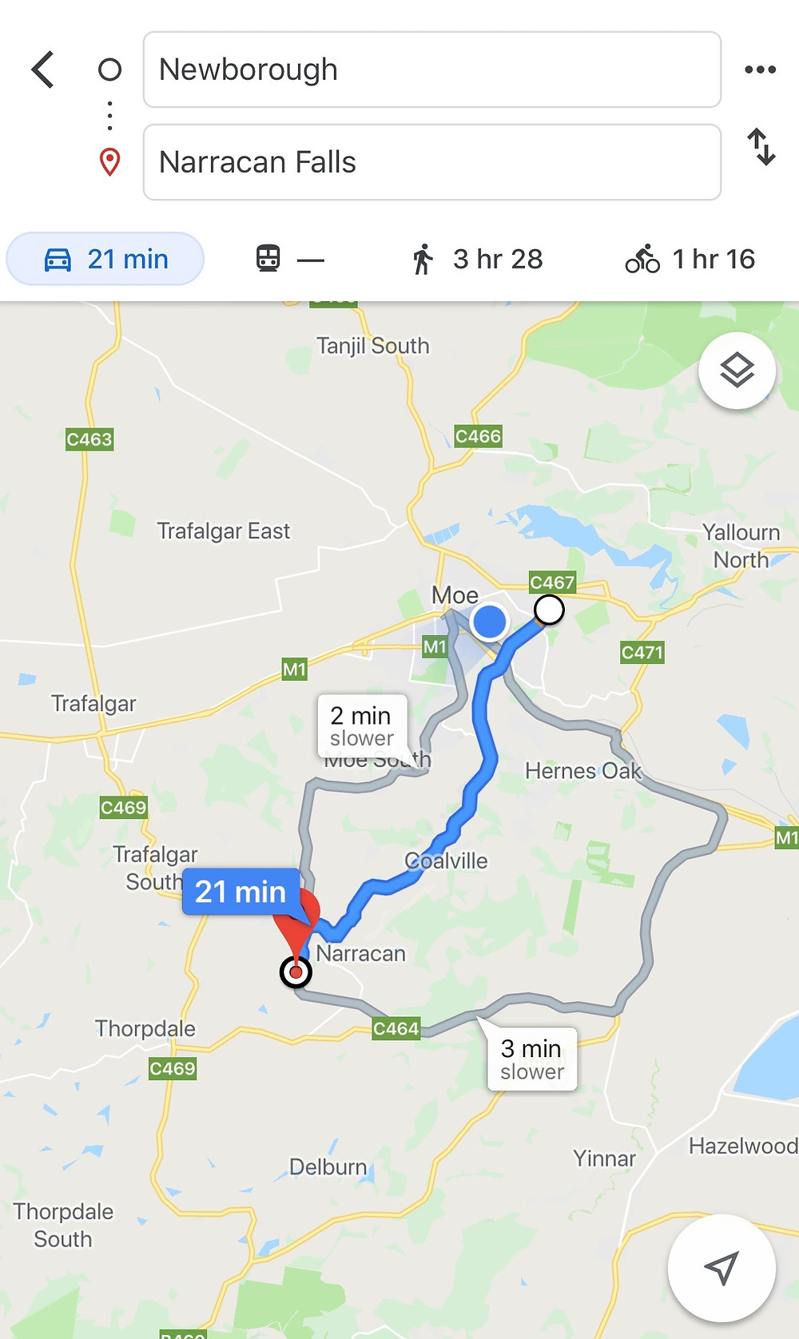This screenshot has width=799, height=1339.
Task: Open the map layers button
Action: [x=737, y=371]
